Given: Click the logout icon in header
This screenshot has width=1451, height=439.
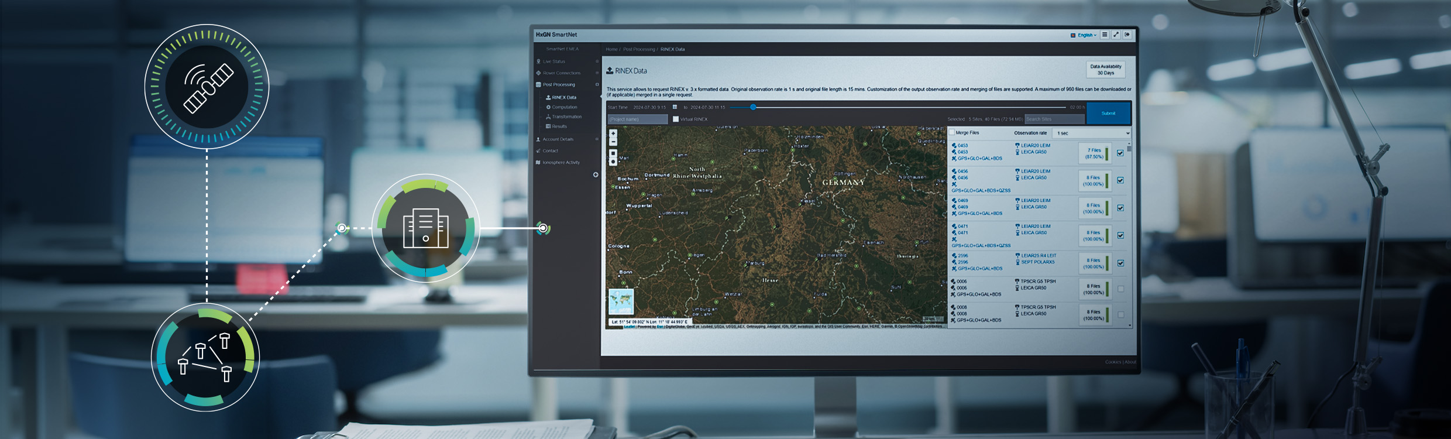Looking at the screenshot, I should pyautogui.click(x=1127, y=35).
